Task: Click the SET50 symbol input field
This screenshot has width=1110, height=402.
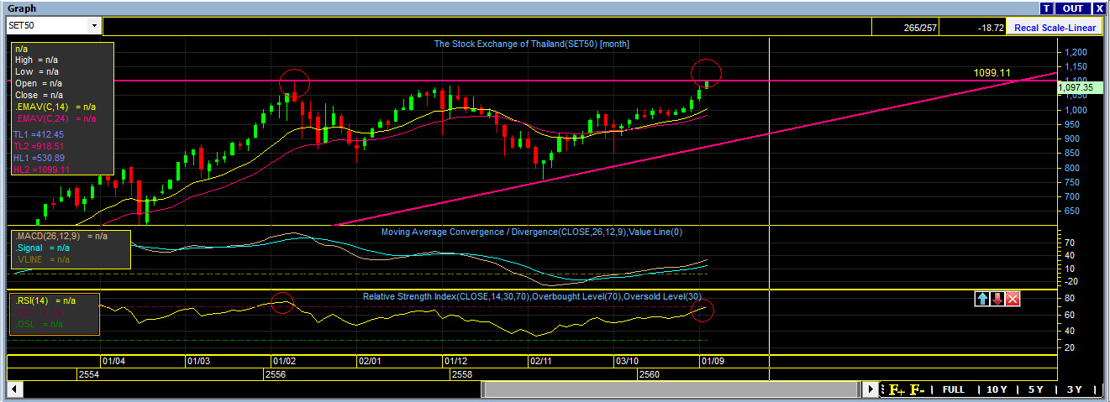Action: pyautogui.click(x=47, y=26)
